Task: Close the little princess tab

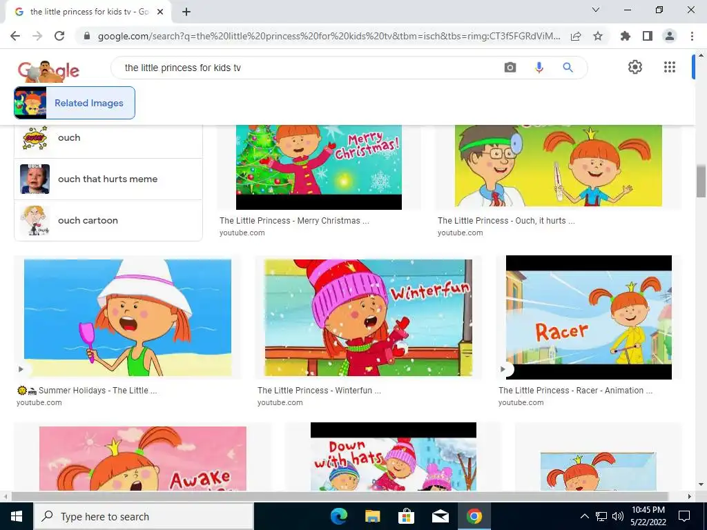Action: tap(160, 12)
